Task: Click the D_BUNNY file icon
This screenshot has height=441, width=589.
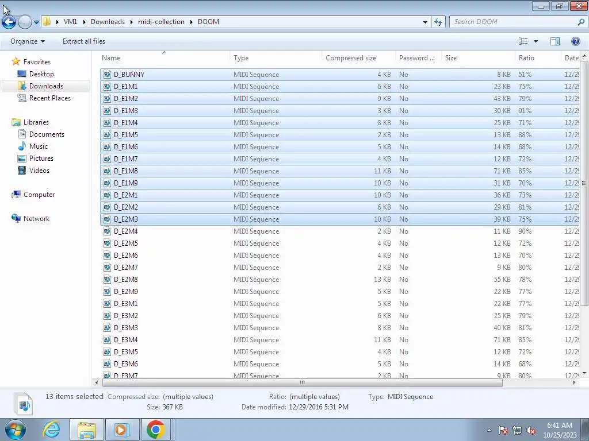Action: click(107, 74)
